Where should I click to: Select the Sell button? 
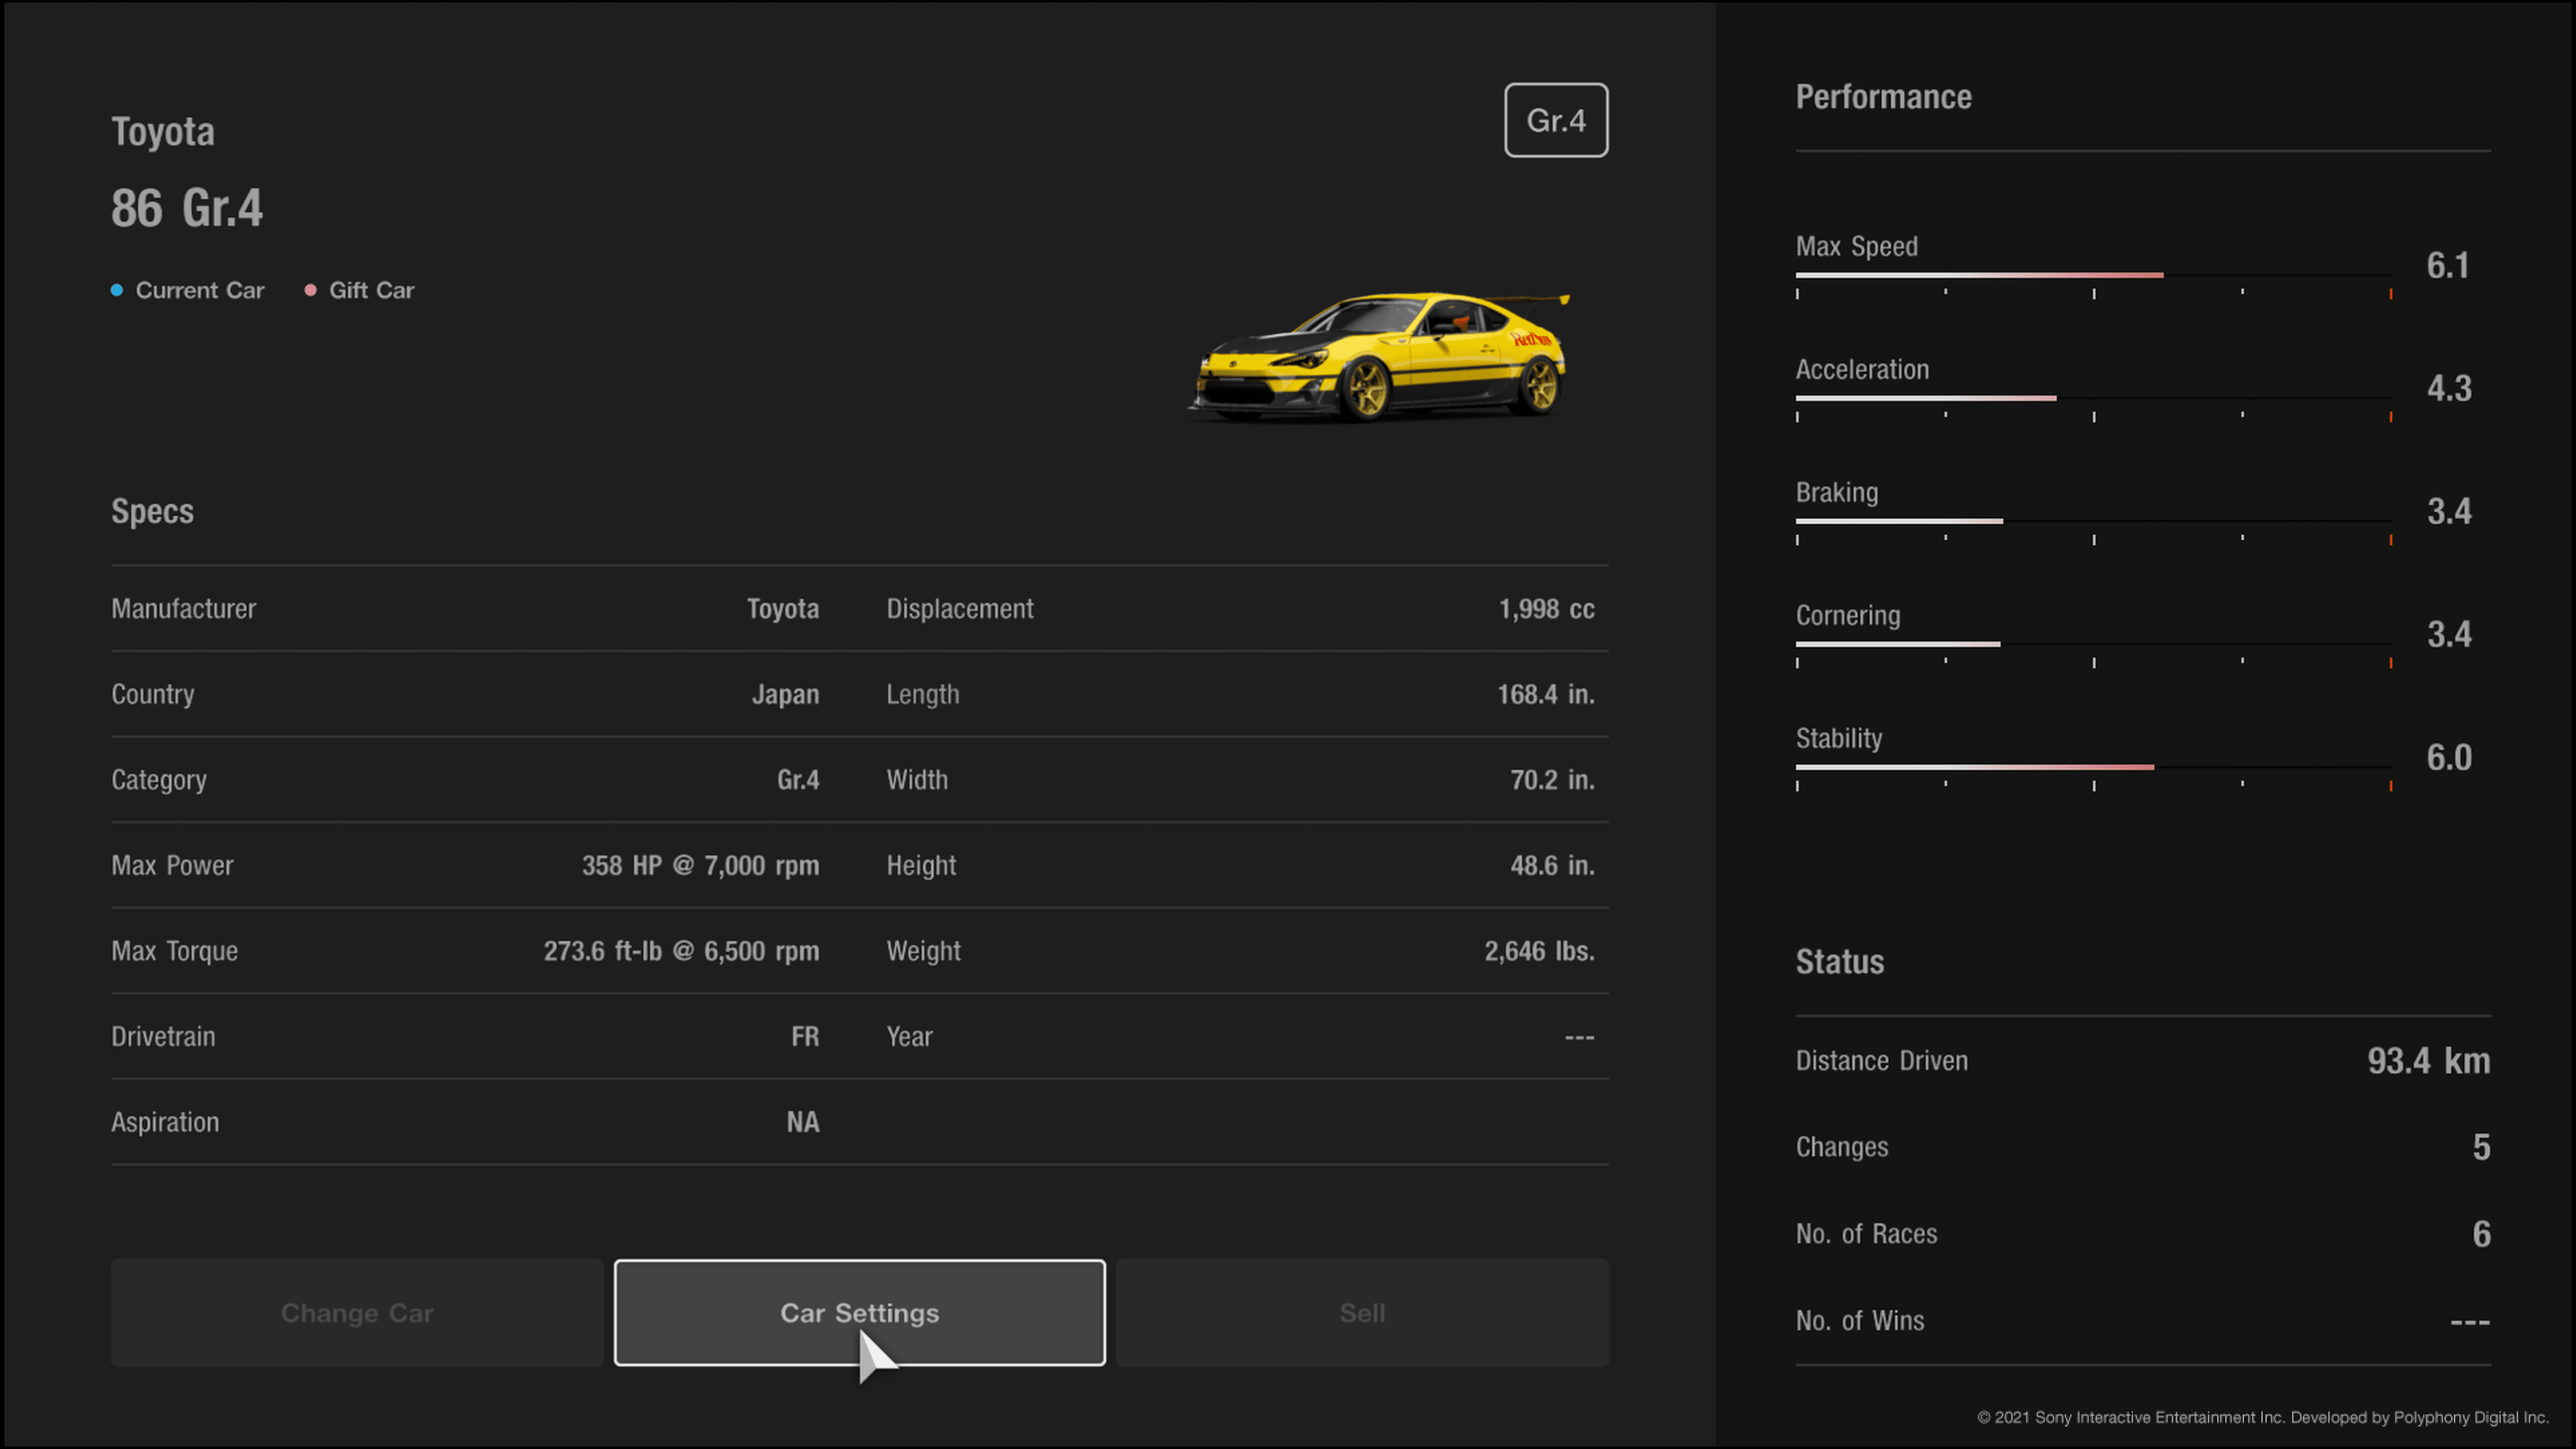(1362, 1312)
